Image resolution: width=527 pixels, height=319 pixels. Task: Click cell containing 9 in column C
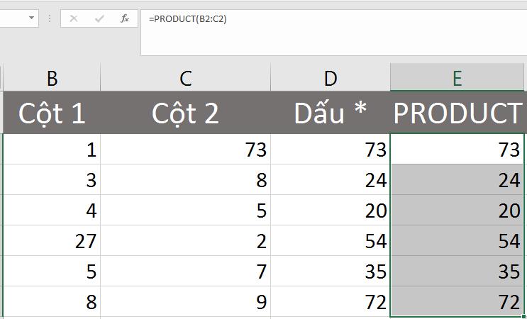pos(185,303)
